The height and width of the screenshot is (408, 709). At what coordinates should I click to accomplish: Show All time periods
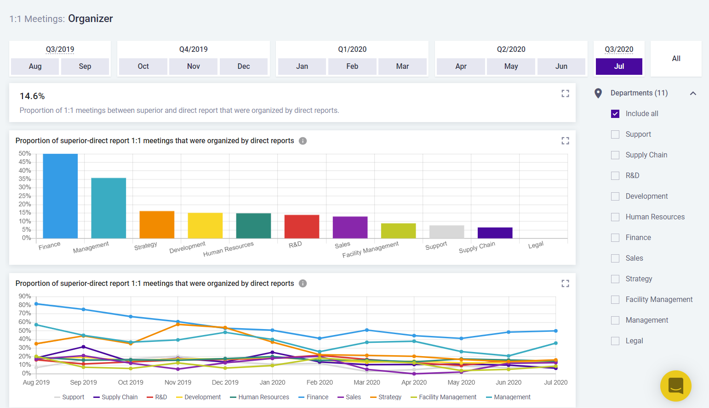(x=676, y=59)
